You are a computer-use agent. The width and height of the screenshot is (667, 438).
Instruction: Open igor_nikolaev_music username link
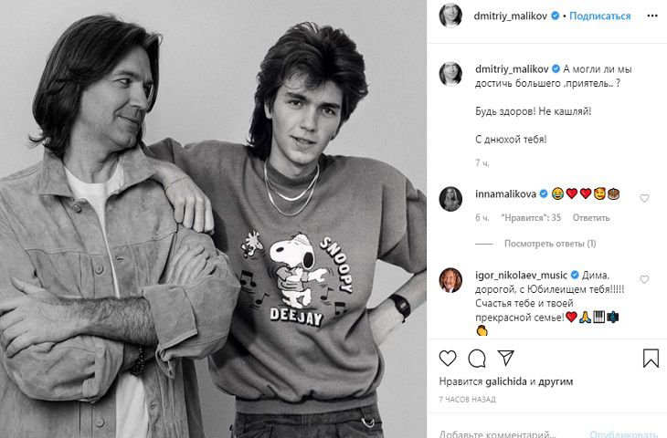click(520, 275)
